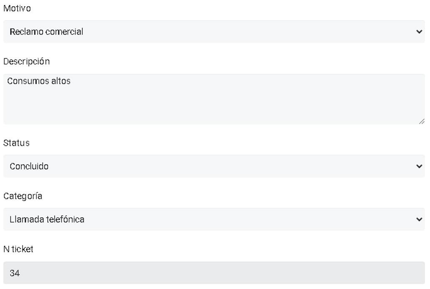
Task: Click the Status field label
Action: tap(16, 143)
